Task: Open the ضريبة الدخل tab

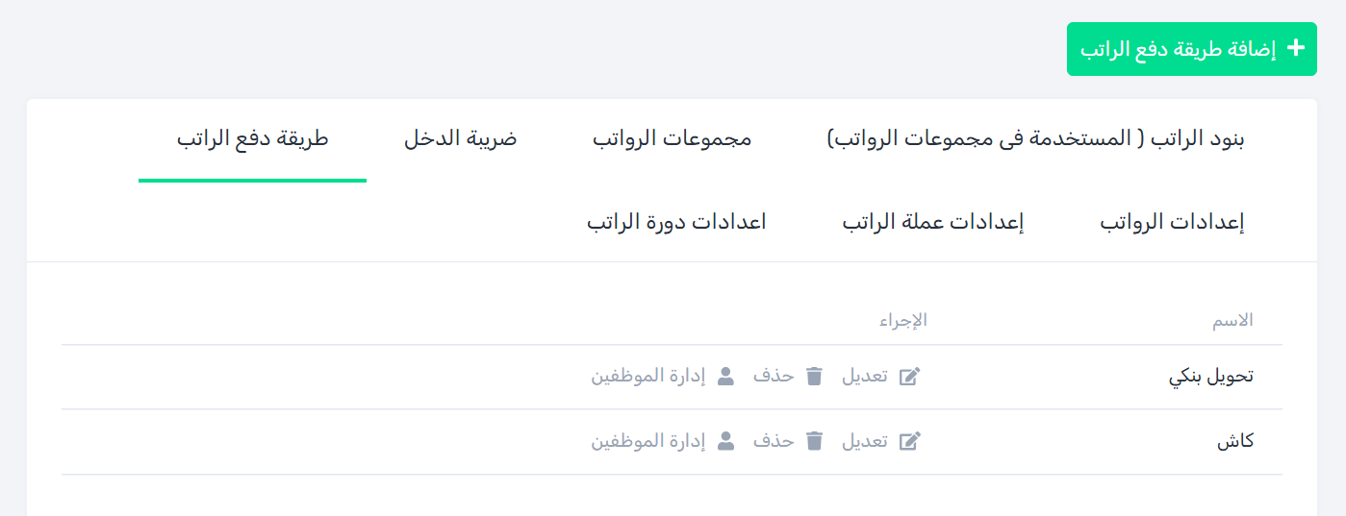Action: point(460,138)
